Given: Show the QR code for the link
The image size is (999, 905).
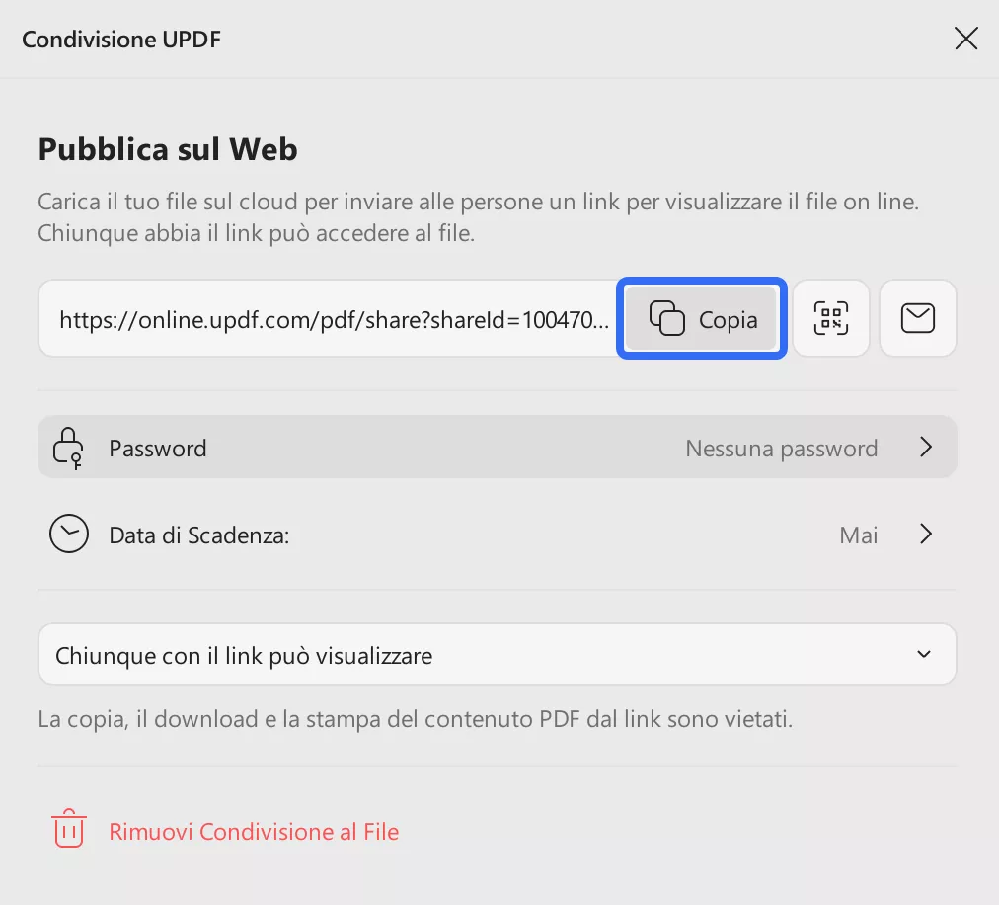Looking at the screenshot, I should [x=831, y=318].
